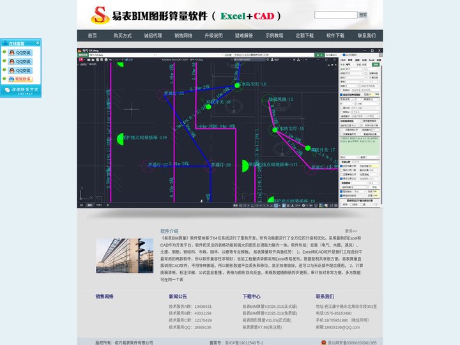The height and width of the screenshot is (345, 460).
Task: Click the software screenshot banner image
Action: coord(230,128)
